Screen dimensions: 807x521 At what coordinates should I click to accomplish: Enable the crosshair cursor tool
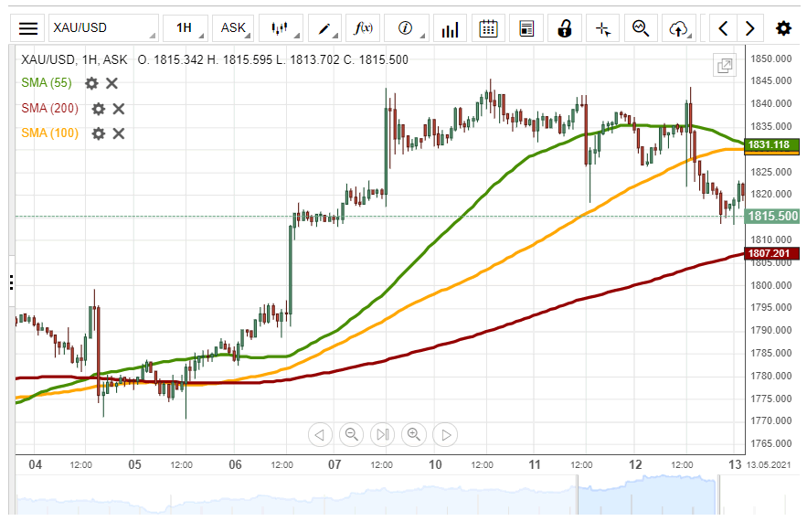point(603,28)
